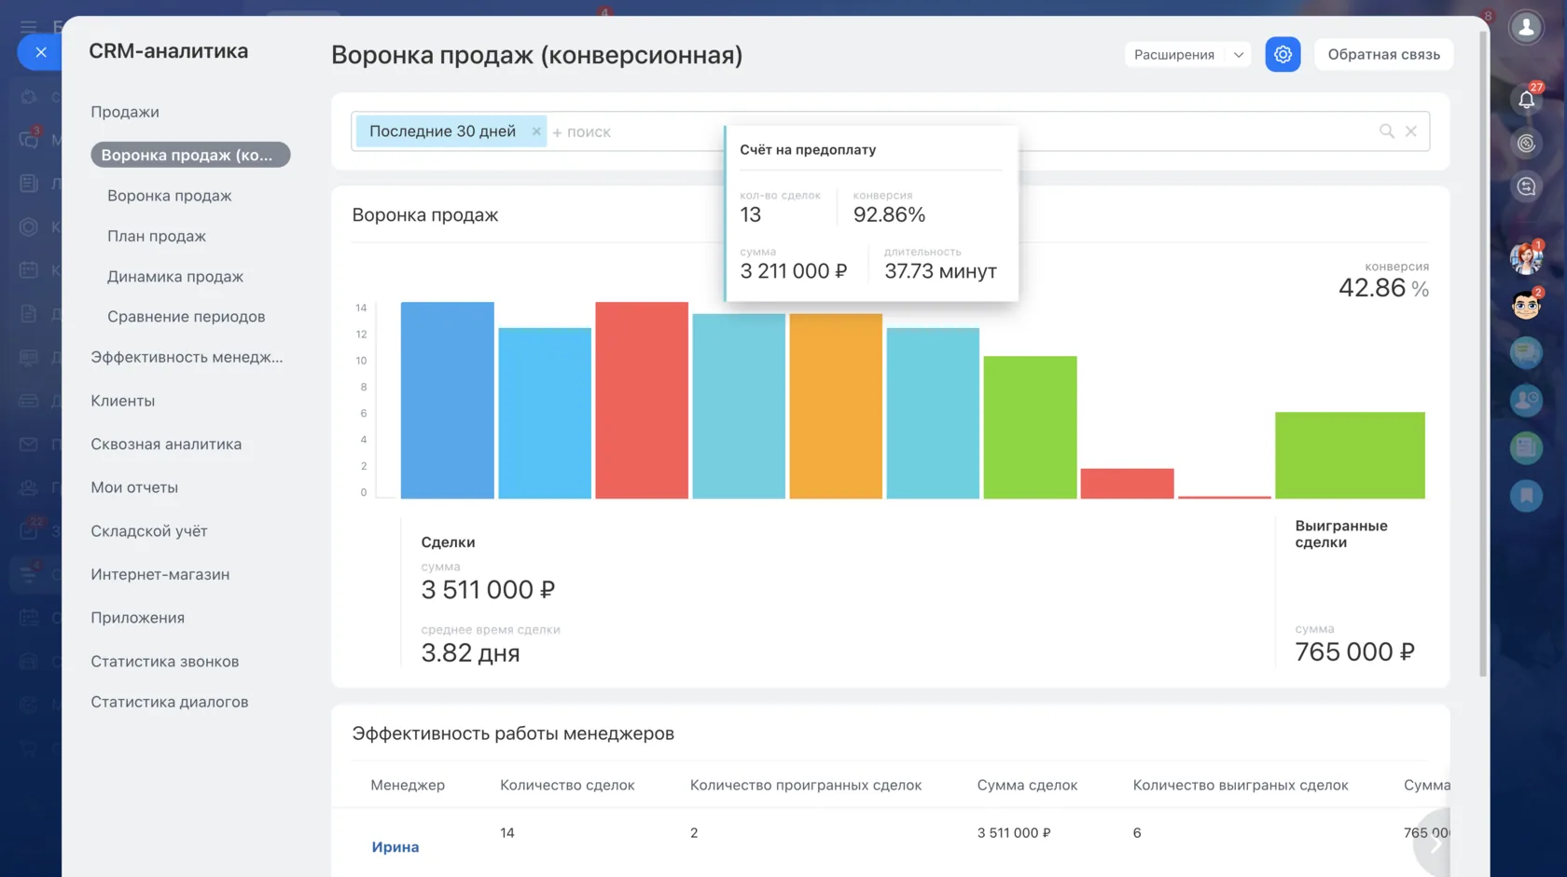This screenshot has width=1567, height=877.
Task: Open report settings gear icon
Action: tap(1283, 54)
